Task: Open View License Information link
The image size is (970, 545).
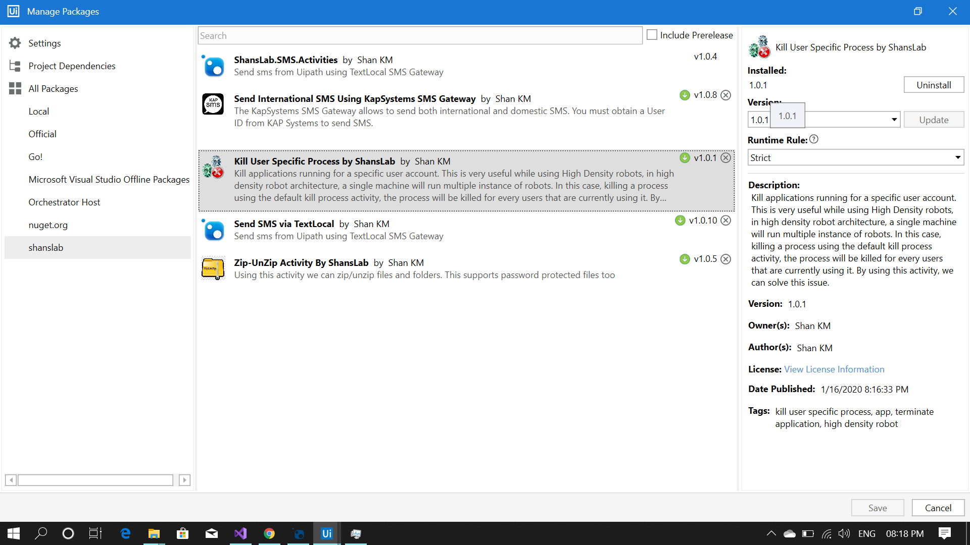Action: [834, 369]
